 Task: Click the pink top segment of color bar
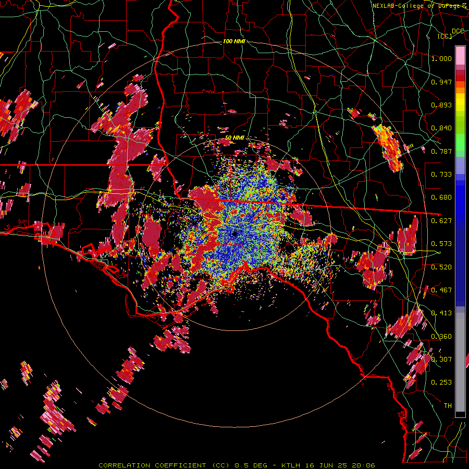click(460, 55)
